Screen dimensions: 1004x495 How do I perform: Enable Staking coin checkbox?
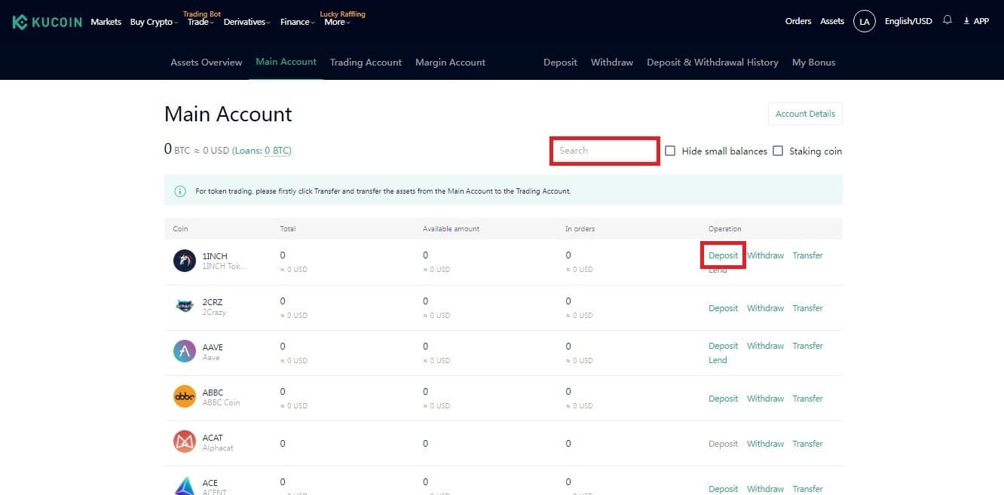778,151
